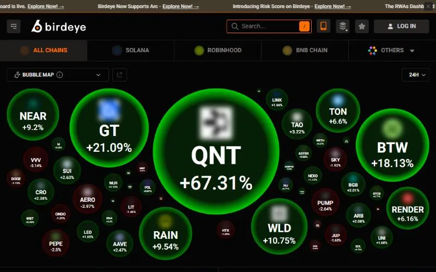The image size is (436, 272).
Task: Expand the OTHERS chains dropdown
Action: (392, 50)
